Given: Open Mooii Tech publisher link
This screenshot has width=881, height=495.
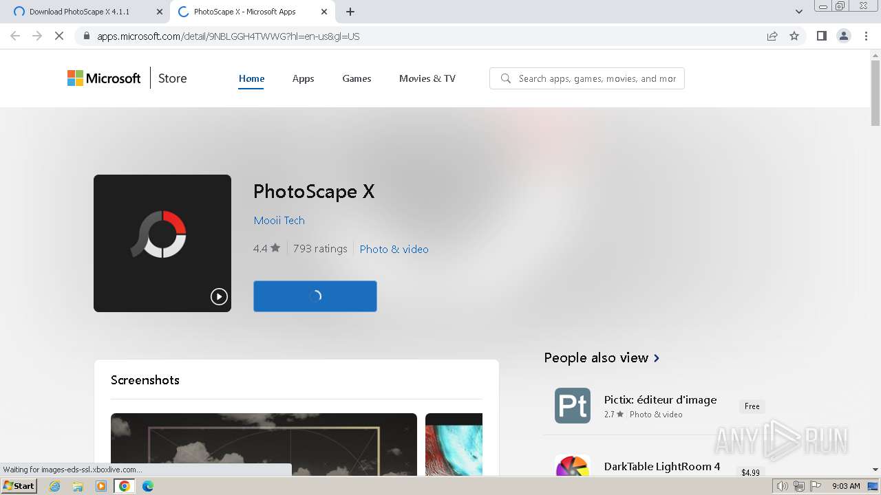Looking at the screenshot, I should point(279,220).
